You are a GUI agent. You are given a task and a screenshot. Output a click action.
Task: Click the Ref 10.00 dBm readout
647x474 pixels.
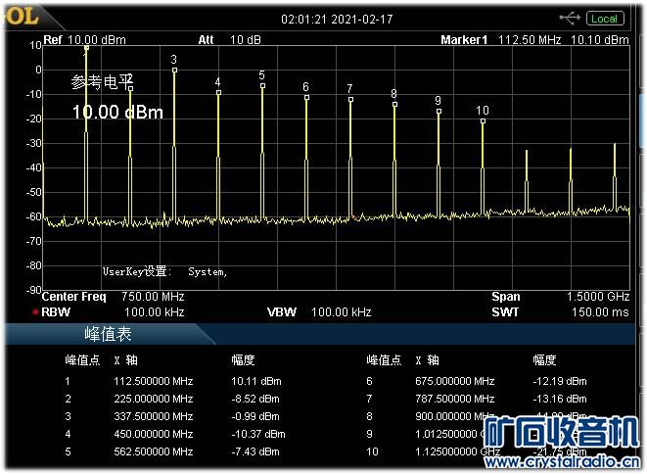coord(84,40)
